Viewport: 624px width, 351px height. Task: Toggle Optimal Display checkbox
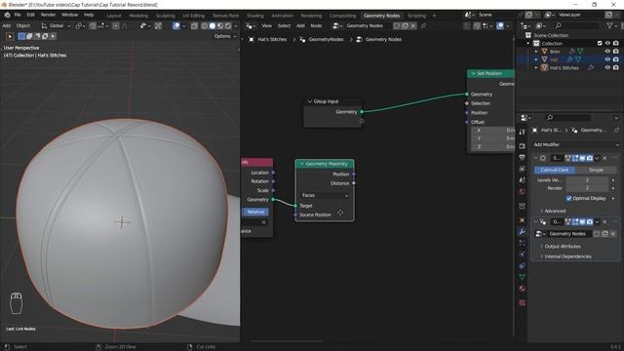click(568, 198)
